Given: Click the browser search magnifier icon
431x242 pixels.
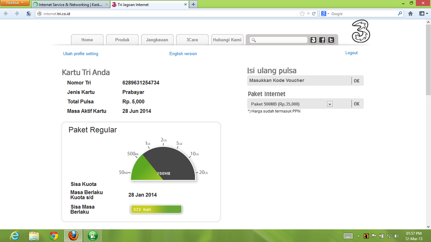Looking at the screenshot, I should (x=400, y=14).
